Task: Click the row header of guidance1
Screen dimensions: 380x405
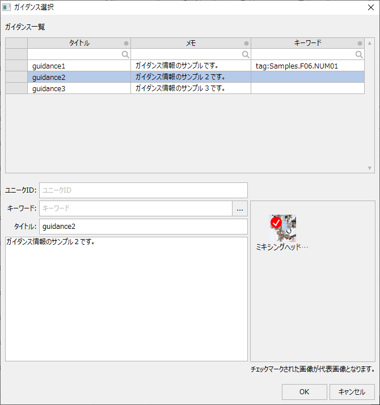Action: pyautogui.click(x=16, y=66)
